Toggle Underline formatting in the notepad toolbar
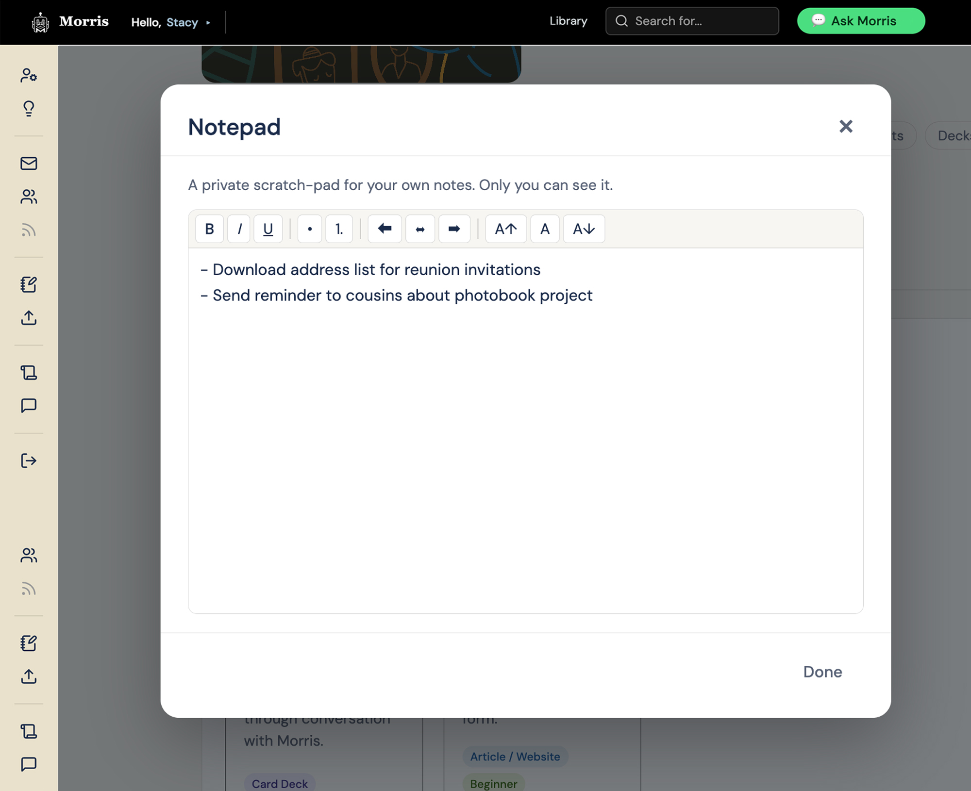Image resolution: width=971 pixels, height=791 pixels. coord(268,229)
